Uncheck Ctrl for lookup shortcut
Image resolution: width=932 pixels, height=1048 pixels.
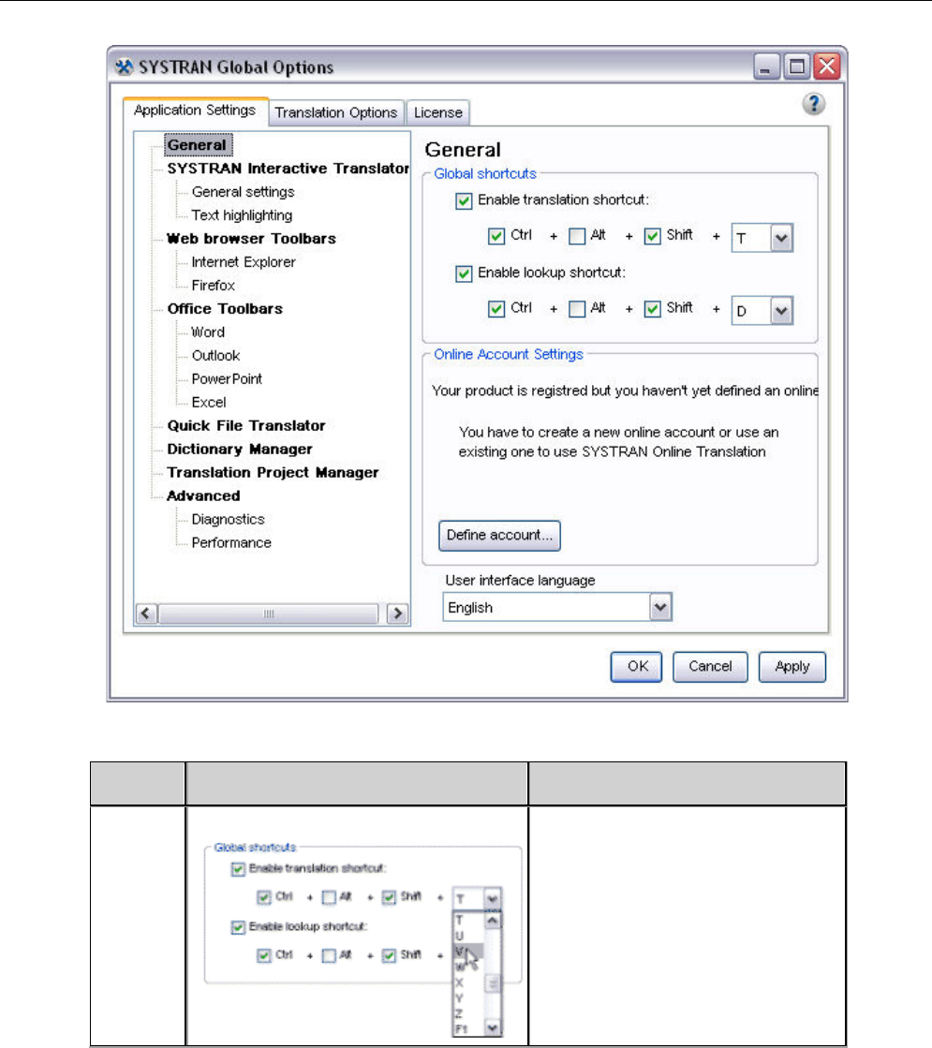[496, 309]
